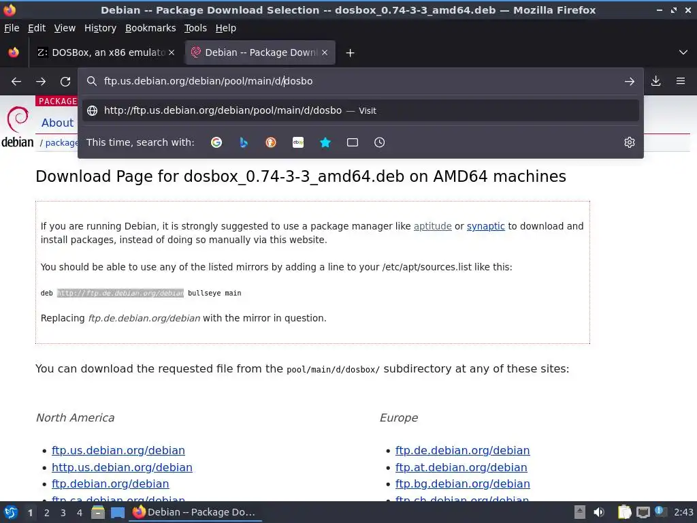
Task: Close the DOSBox x86 emulator tab
Action: click(172, 52)
